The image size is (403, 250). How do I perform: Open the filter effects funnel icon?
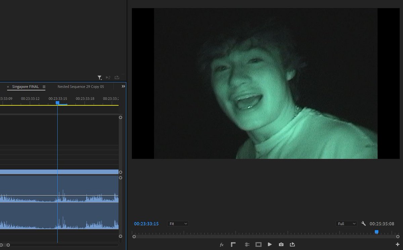click(x=100, y=78)
